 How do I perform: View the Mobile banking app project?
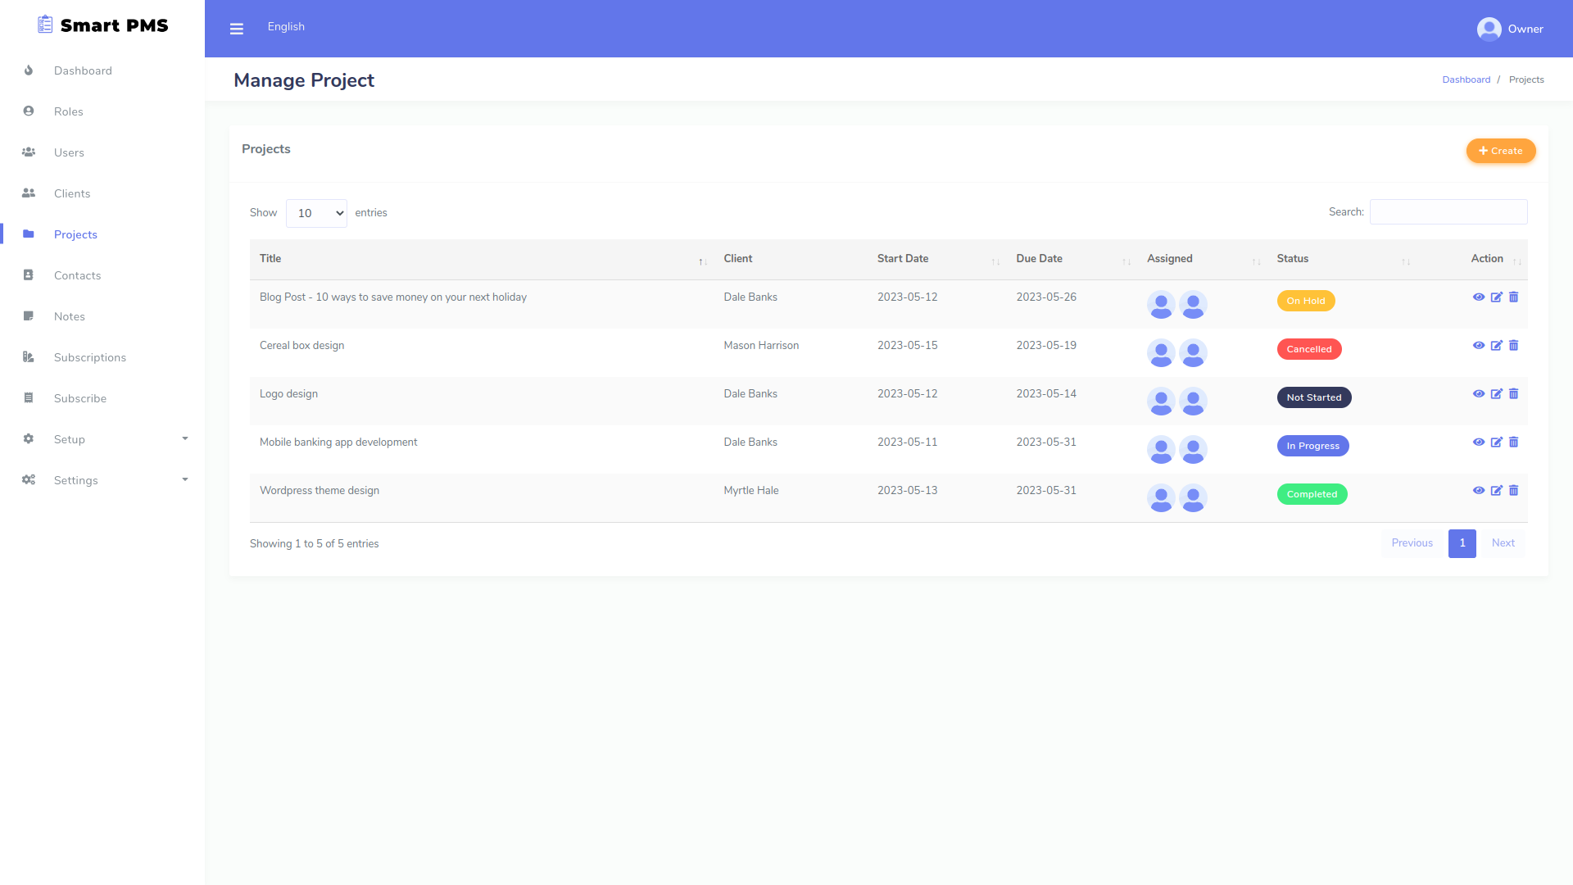tap(1479, 442)
